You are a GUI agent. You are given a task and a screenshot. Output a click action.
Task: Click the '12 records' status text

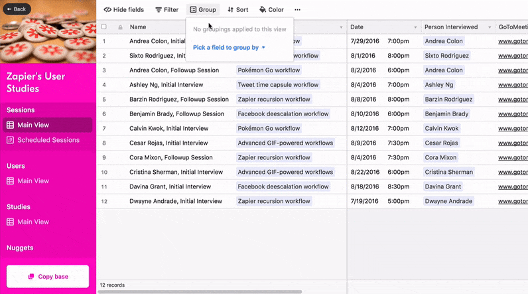112,285
